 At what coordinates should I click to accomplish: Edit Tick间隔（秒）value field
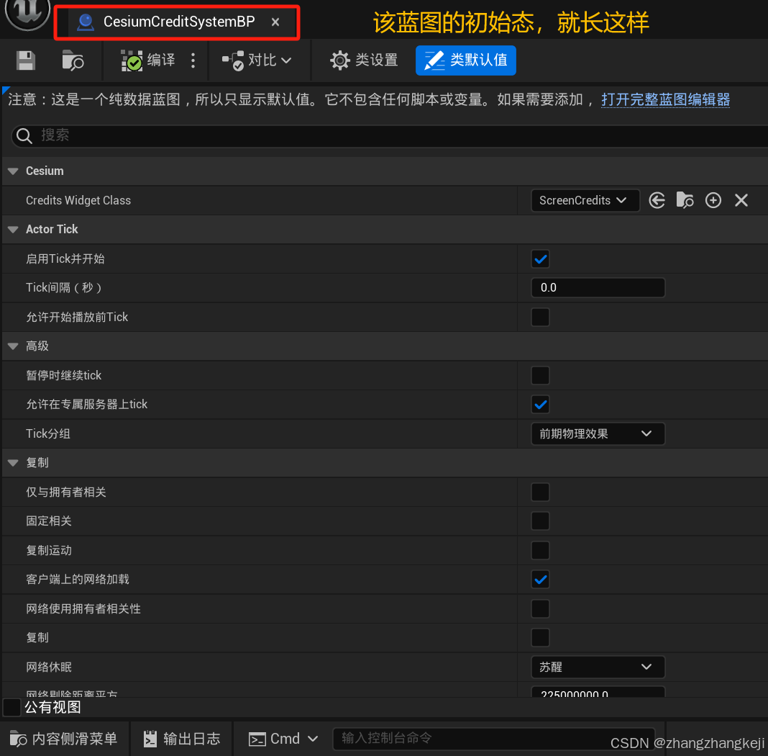[x=598, y=288]
